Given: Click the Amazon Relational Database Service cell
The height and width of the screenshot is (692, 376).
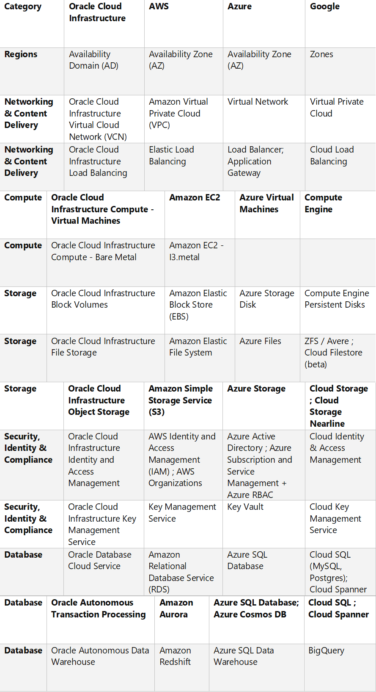Looking at the screenshot, I should tap(181, 572).
